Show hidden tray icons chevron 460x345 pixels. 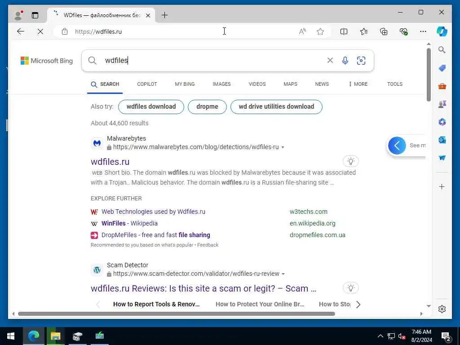coord(380,336)
